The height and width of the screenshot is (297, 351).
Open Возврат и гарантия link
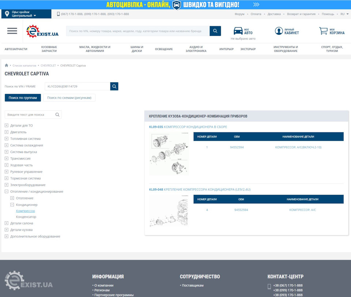pos(301,14)
